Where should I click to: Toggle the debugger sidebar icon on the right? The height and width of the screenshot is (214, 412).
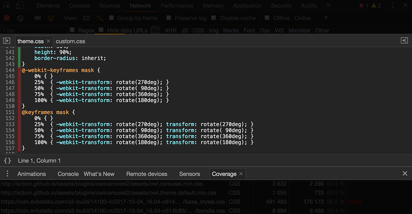click(404, 40)
